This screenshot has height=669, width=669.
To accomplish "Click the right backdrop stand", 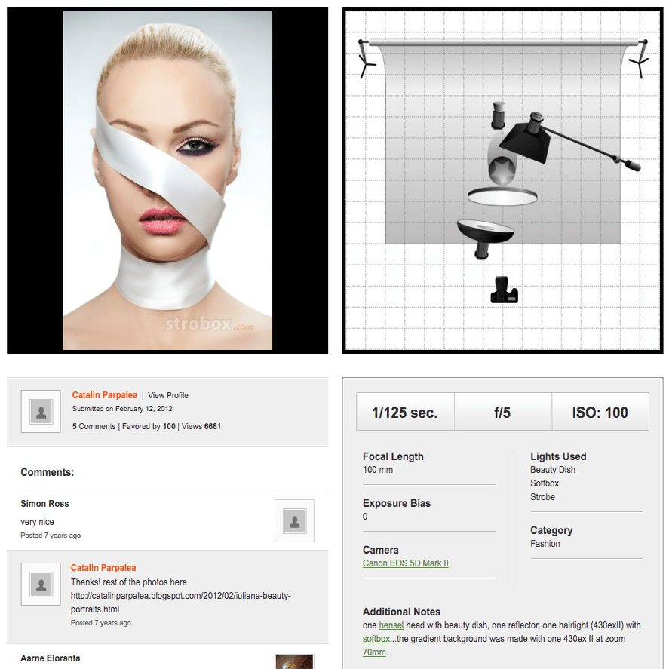I will click(x=640, y=59).
